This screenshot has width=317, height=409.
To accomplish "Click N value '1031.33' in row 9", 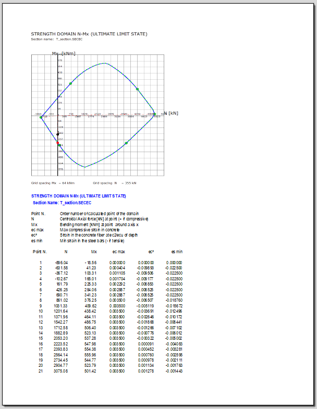I will coord(61,306).
